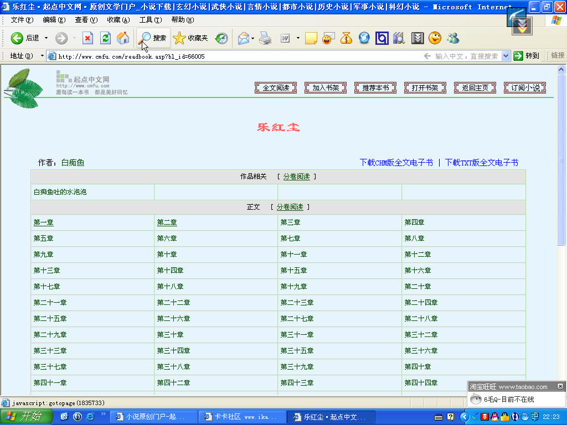Click the URL address bar field

tap(221, 56)
